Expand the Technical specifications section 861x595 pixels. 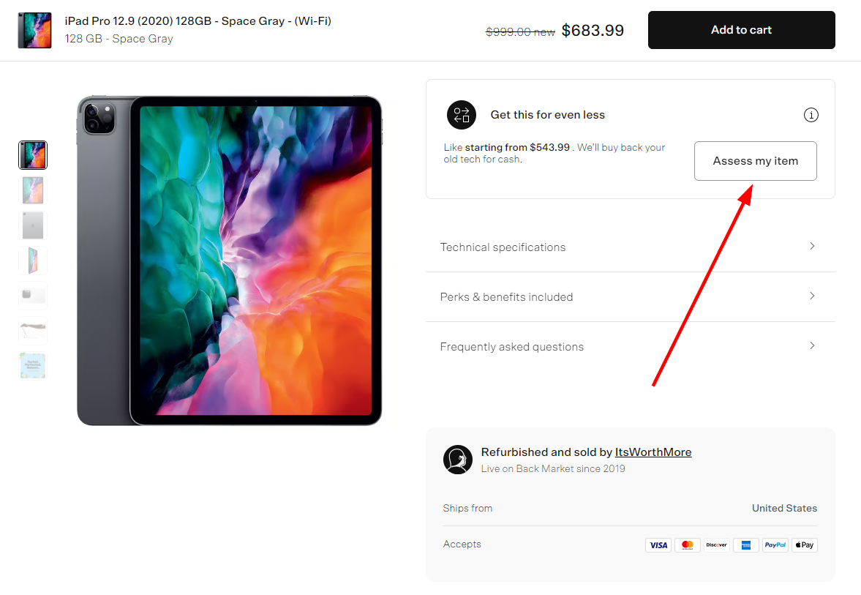[x=812, y=247]
